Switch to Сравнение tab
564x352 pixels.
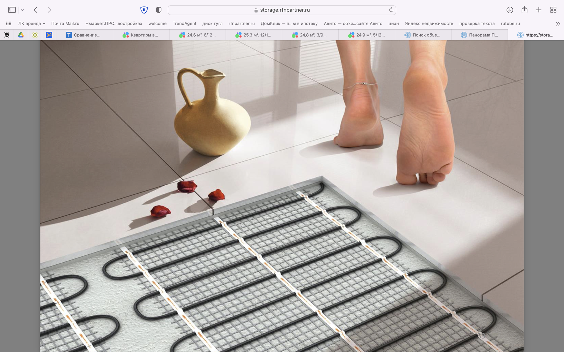click(x=84, y=35)
